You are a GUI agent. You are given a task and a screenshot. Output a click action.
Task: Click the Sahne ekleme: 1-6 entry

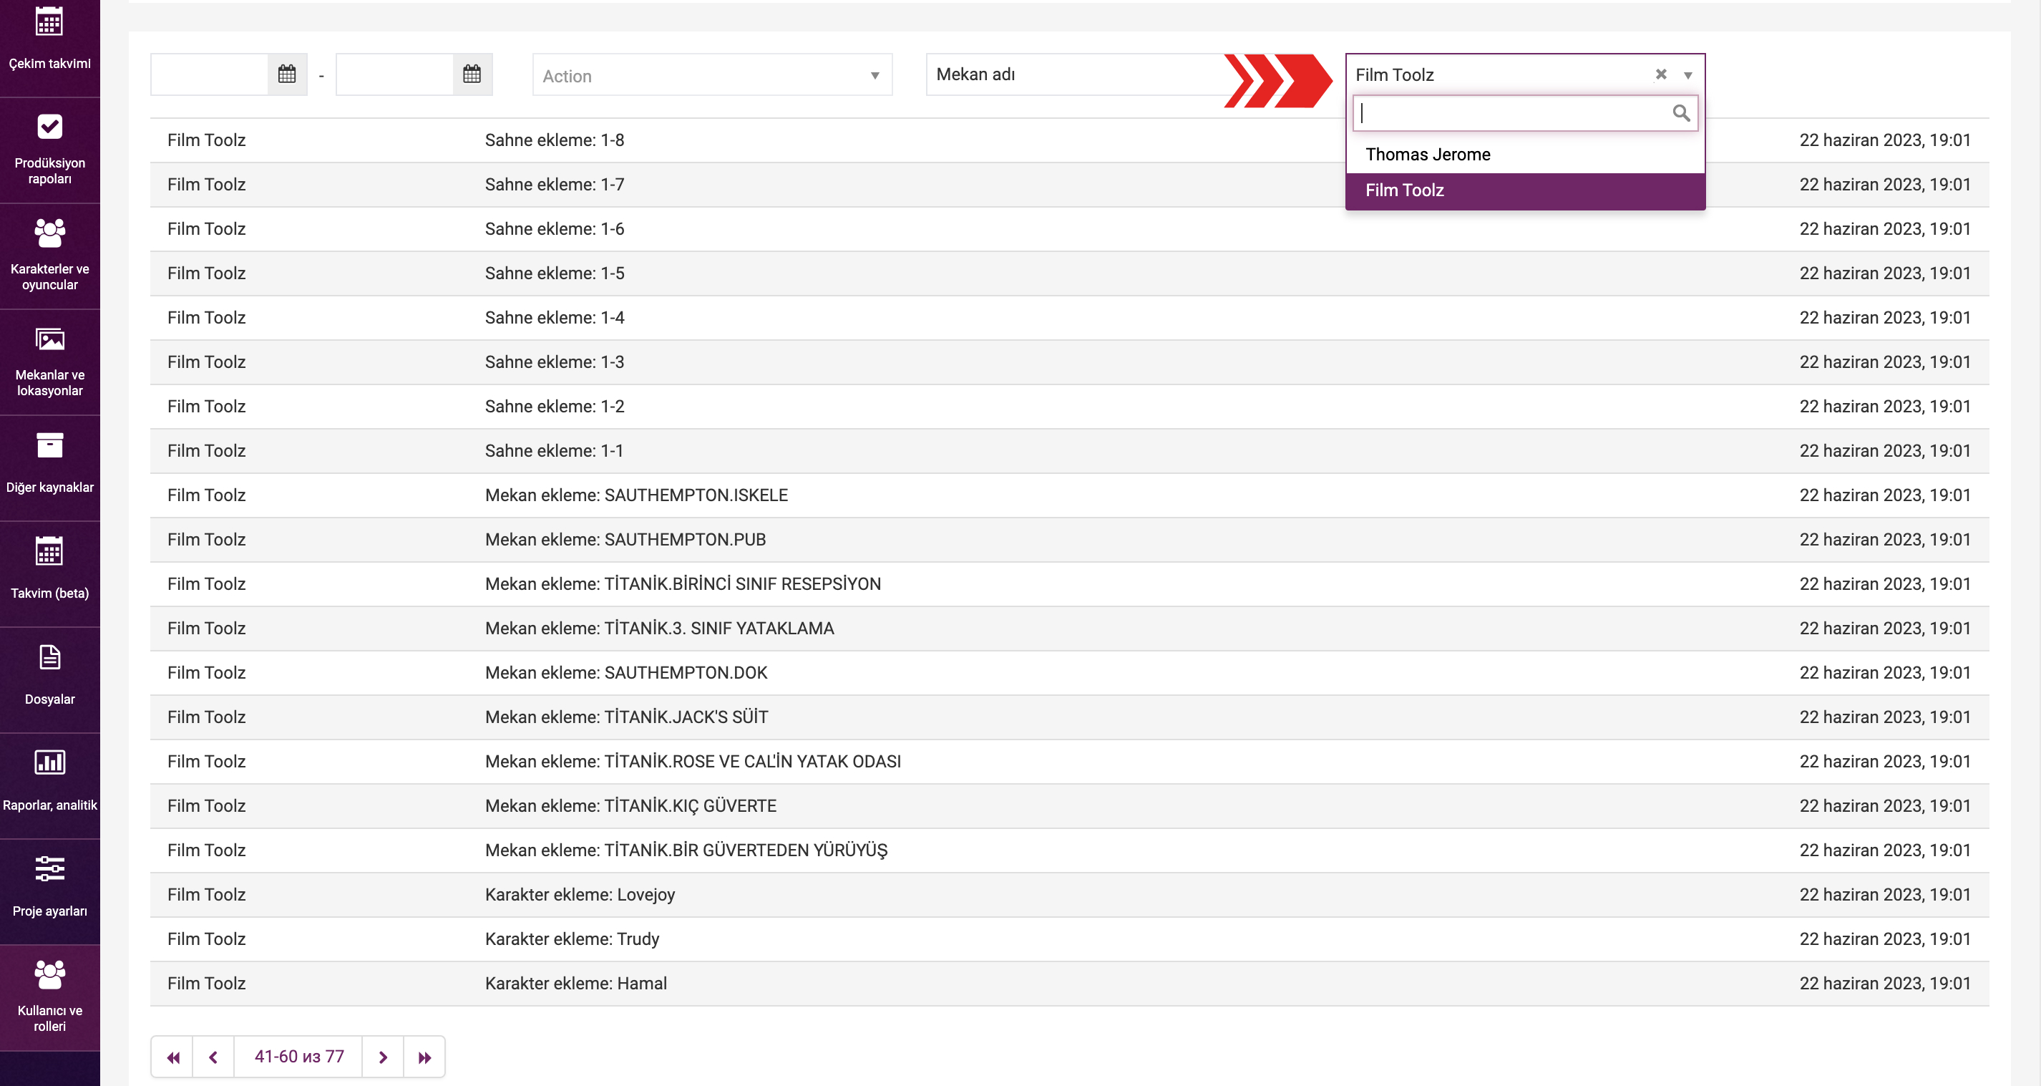(x=555, y=229)
